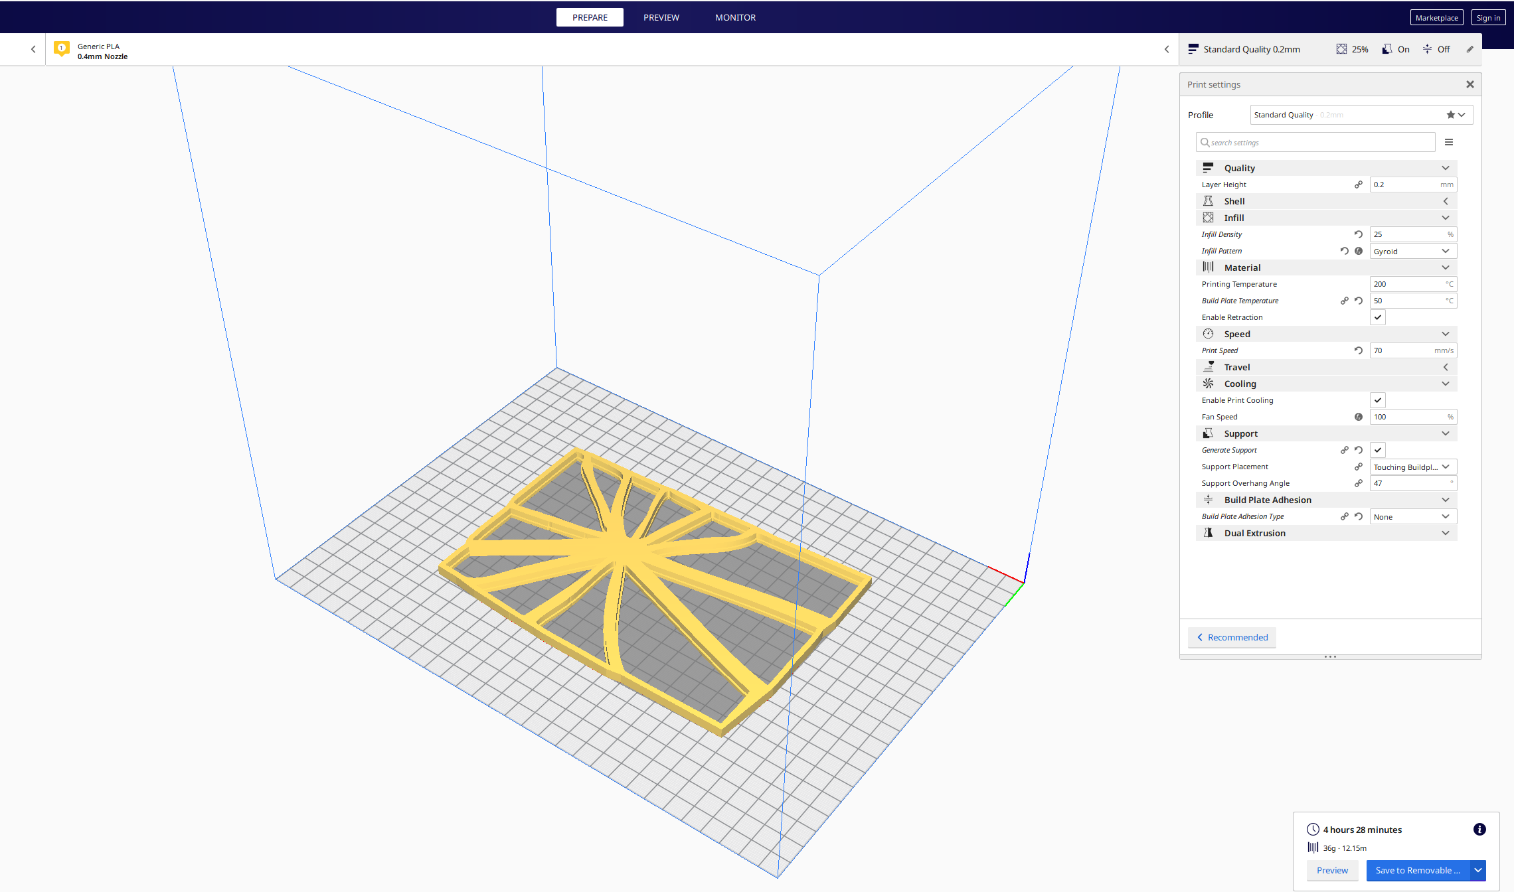Click Save to Removable button
Image resolution: width=1514 pixels, height=892 pixels.
pyautogui.click(x=1418, y=870)
